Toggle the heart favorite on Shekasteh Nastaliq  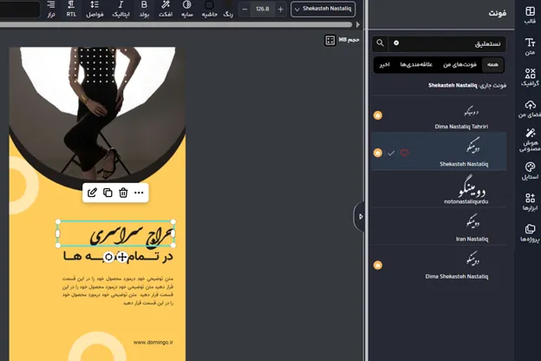click(404, 153)
